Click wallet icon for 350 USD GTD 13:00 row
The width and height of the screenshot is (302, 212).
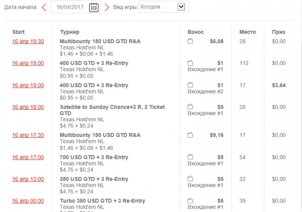190,179
